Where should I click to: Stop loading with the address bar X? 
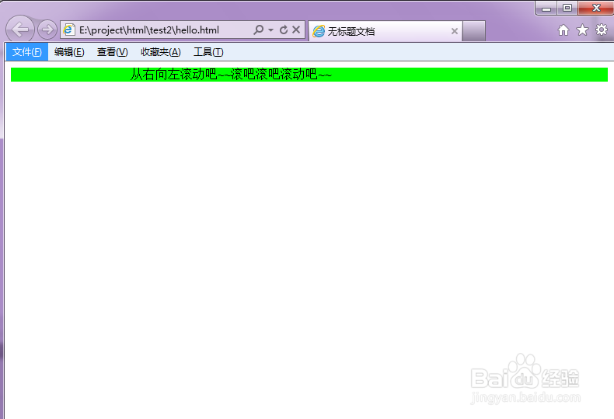click(296, 30)
